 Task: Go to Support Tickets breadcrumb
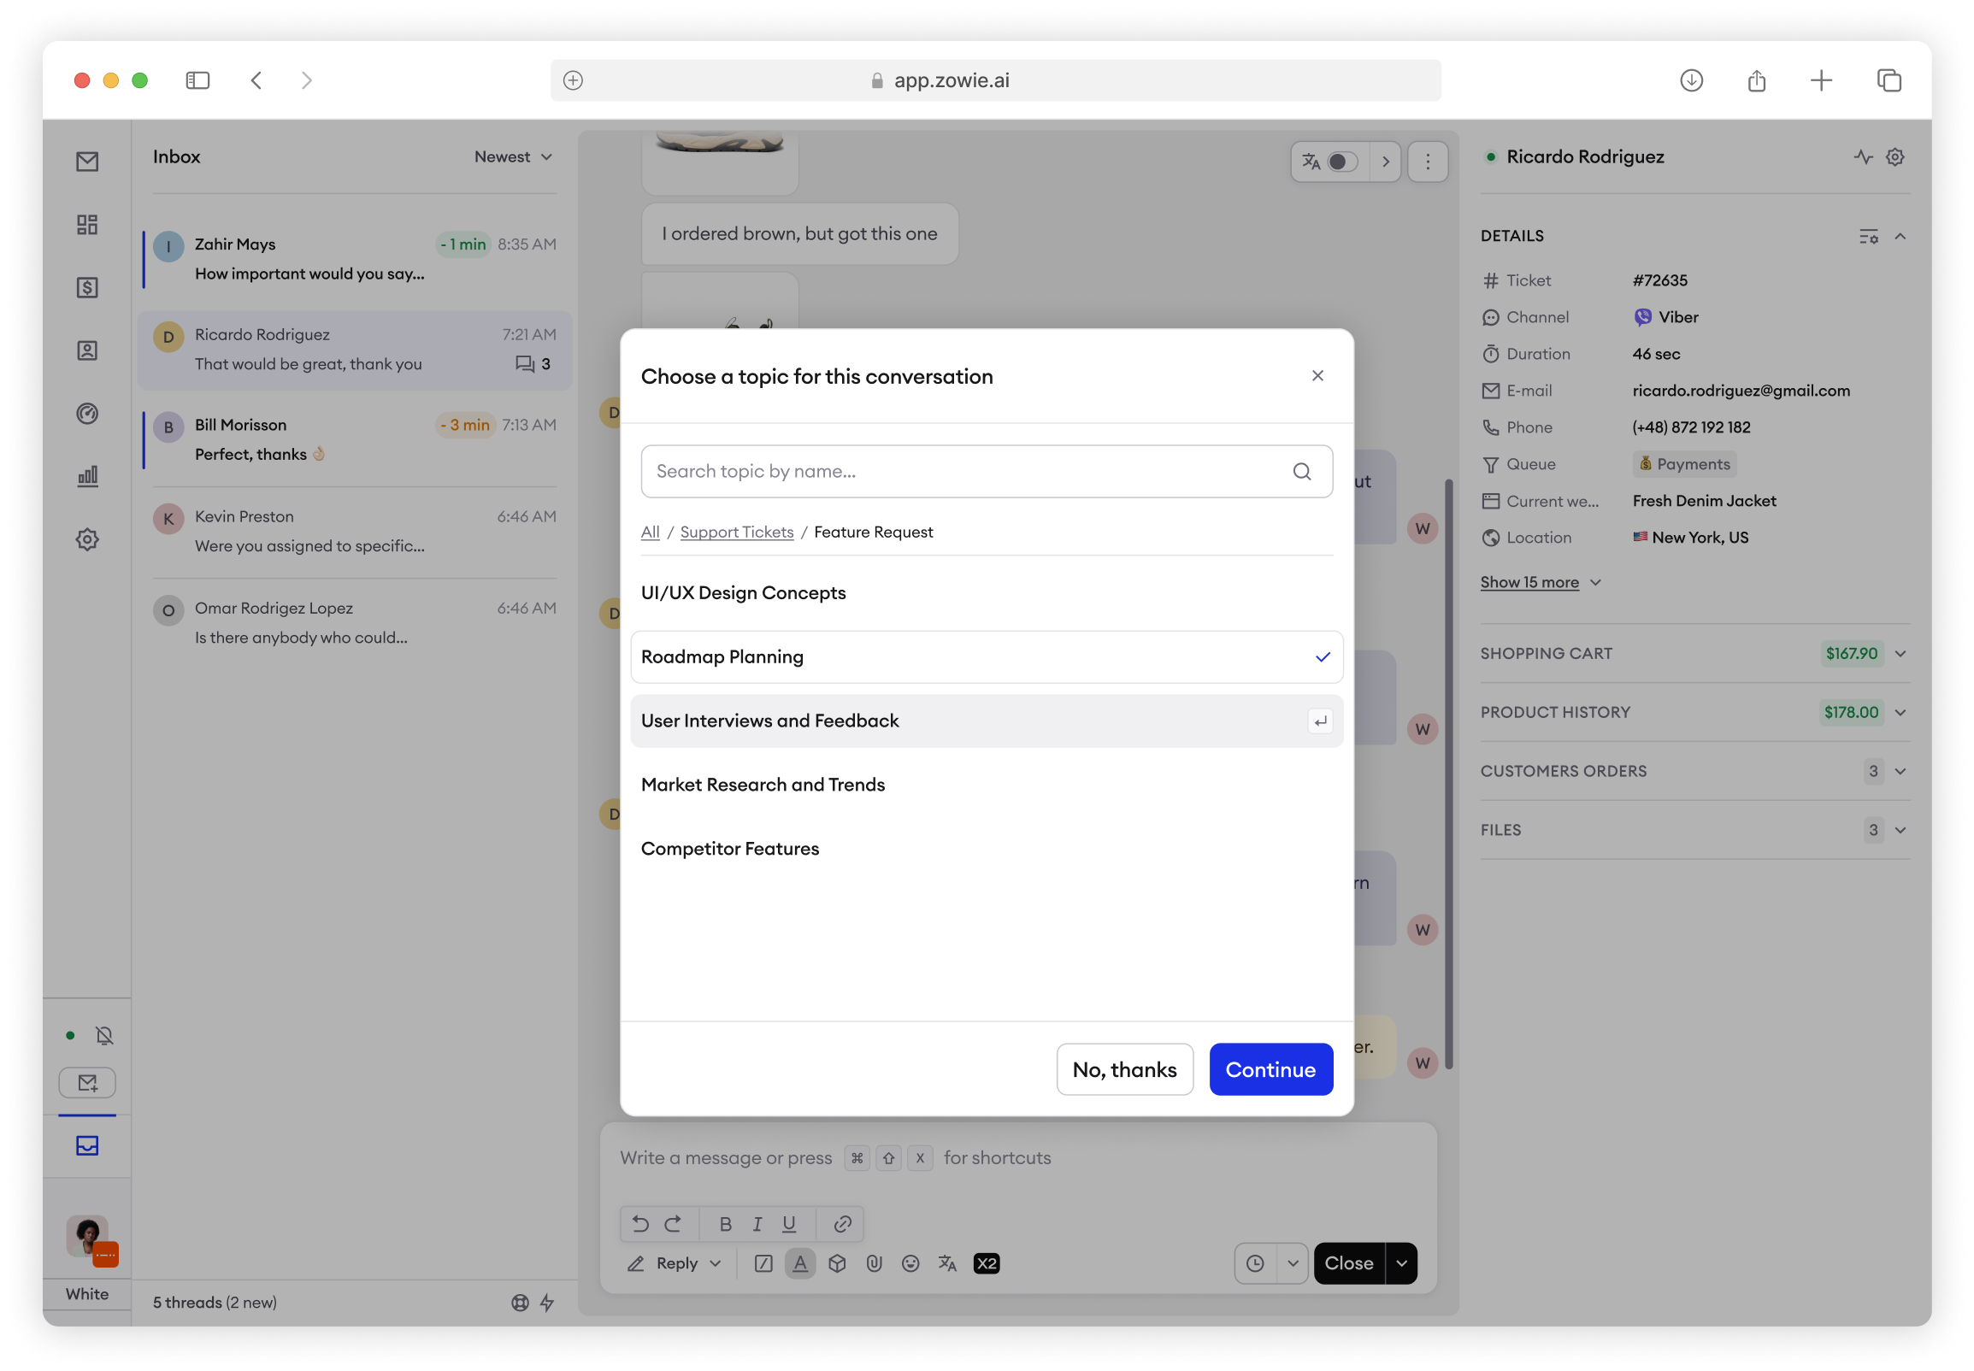click(736, 533)
